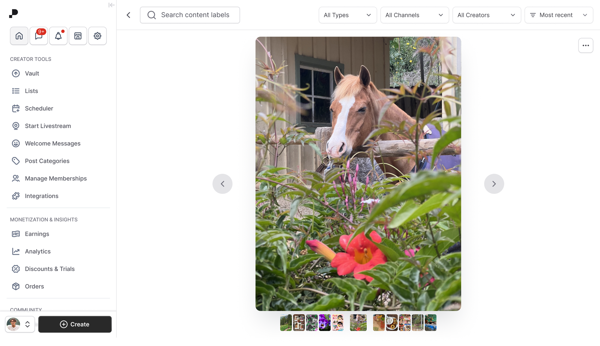The height and width of the screenshot is (346, 600).
Task: Open the three-dots more options button
Action: coord(586,46)
